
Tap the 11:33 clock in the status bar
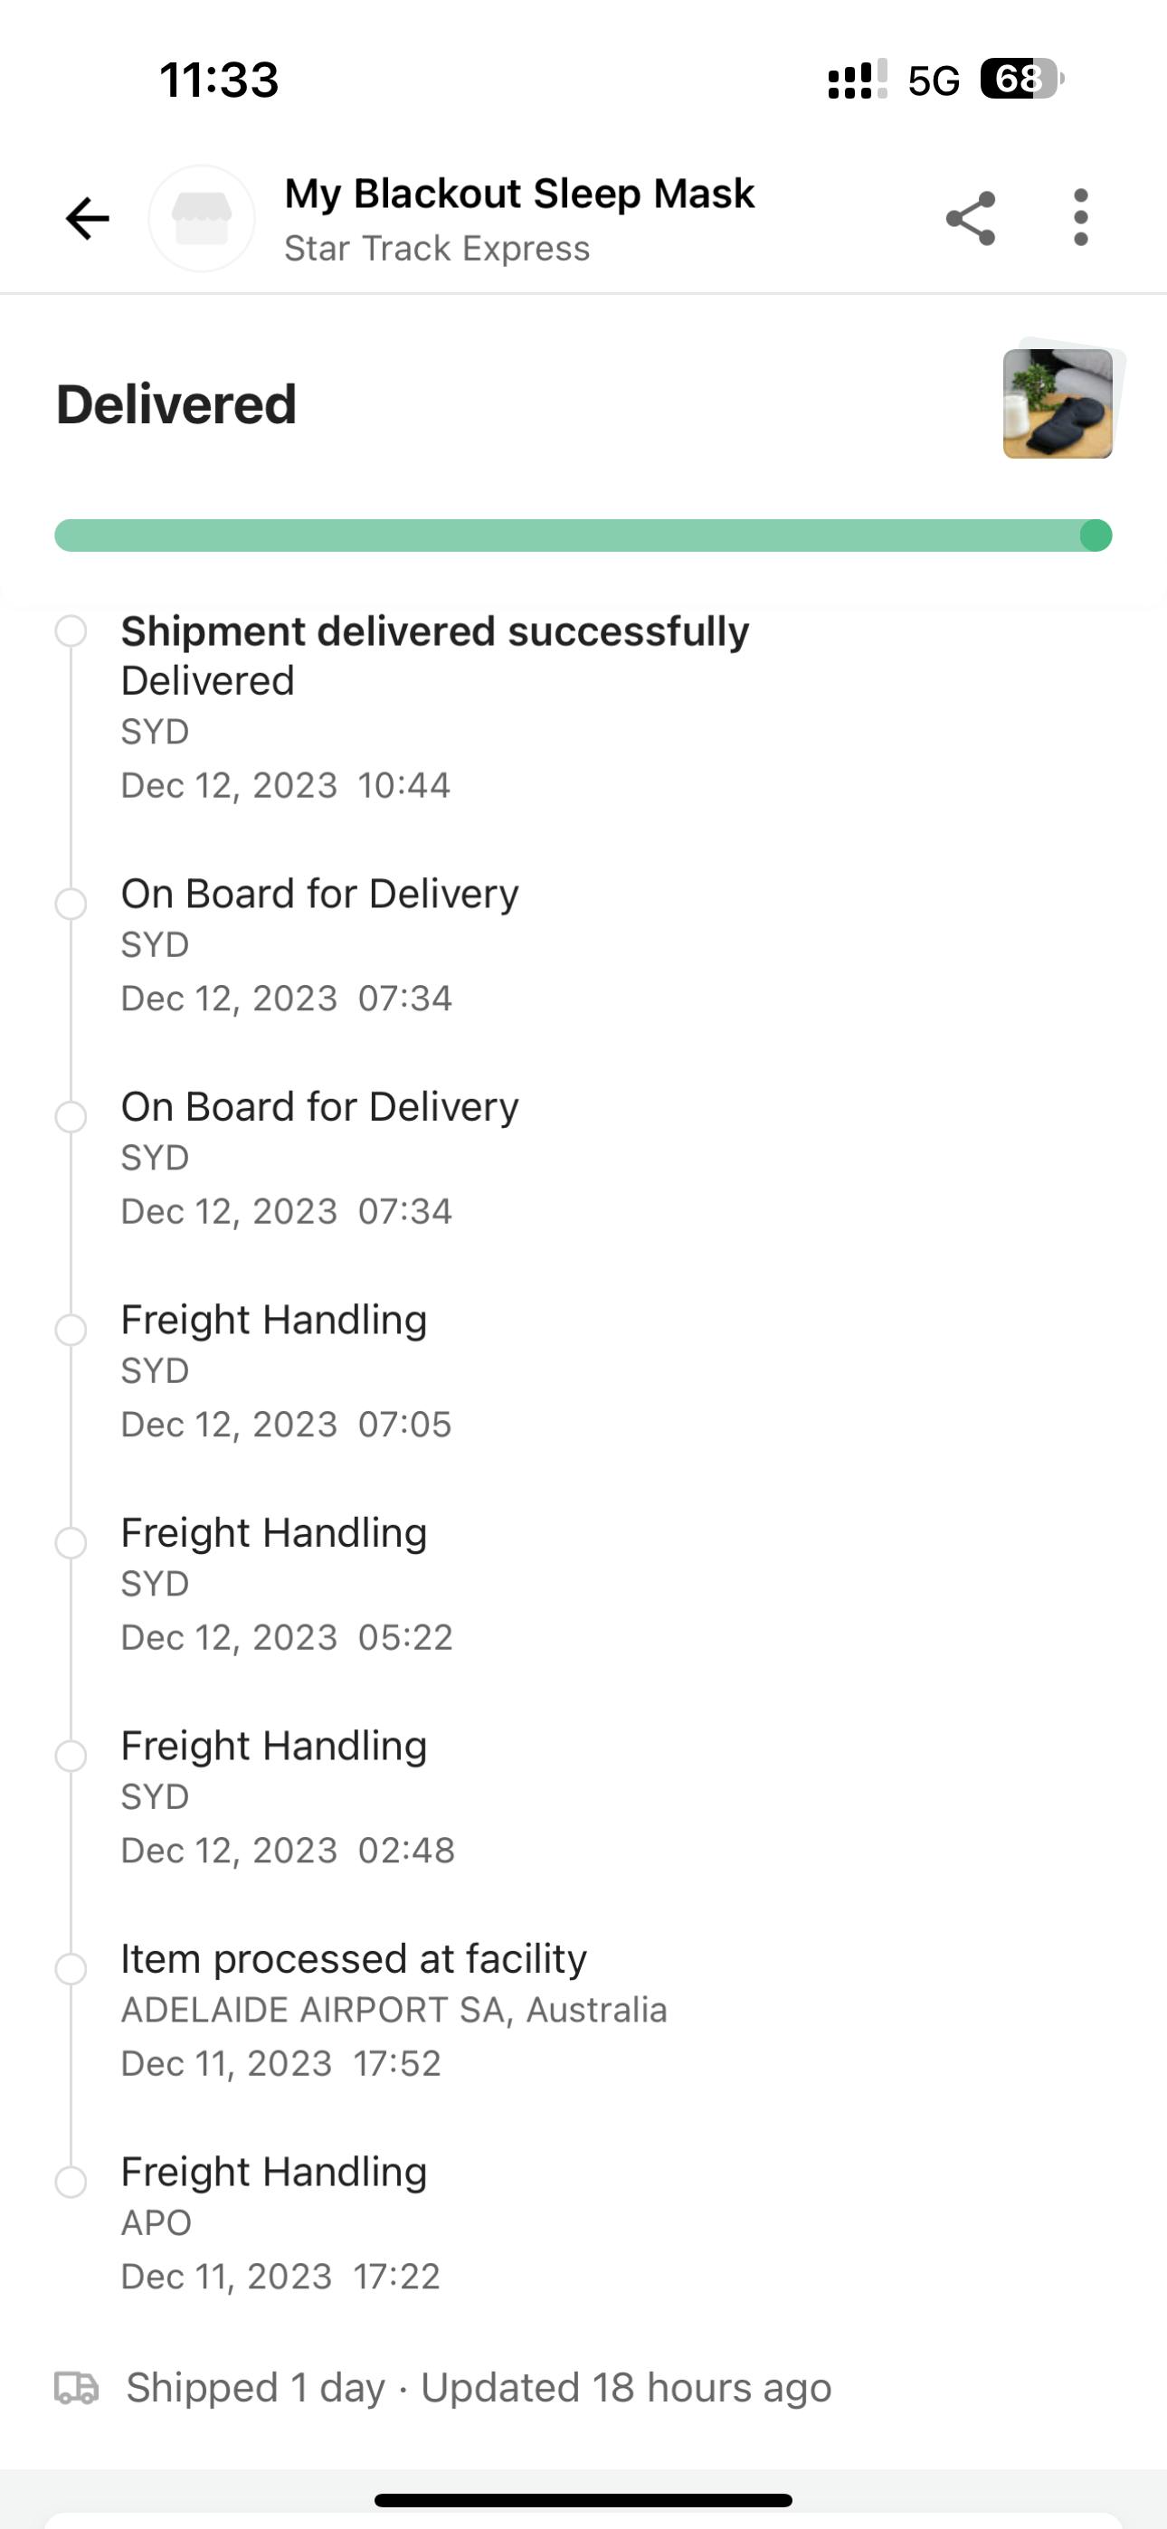click(219, 80)
